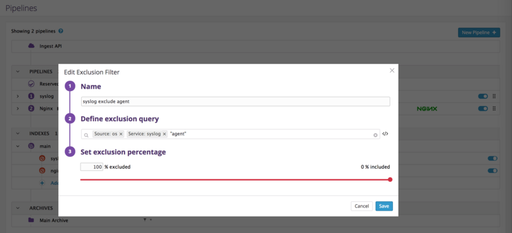Screen dimensions: 512x233
Task: Click drag handle icon on syslog row
Action: point(494,96)
